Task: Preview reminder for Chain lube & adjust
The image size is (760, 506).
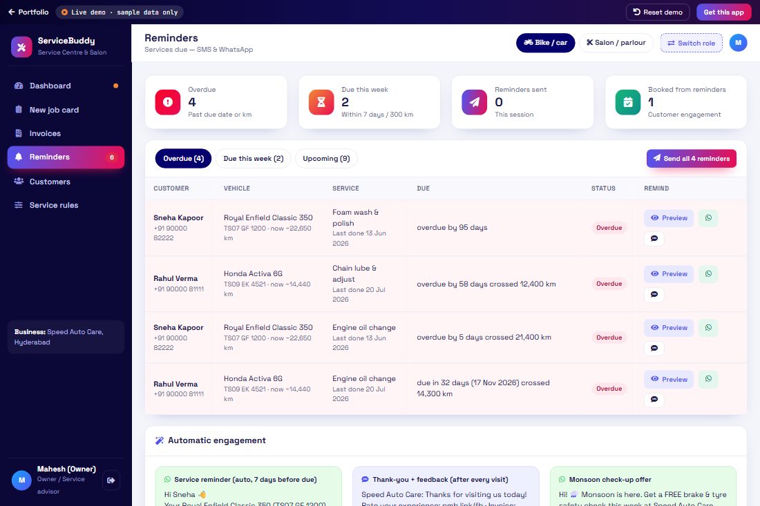Action: tap(669, 274)
